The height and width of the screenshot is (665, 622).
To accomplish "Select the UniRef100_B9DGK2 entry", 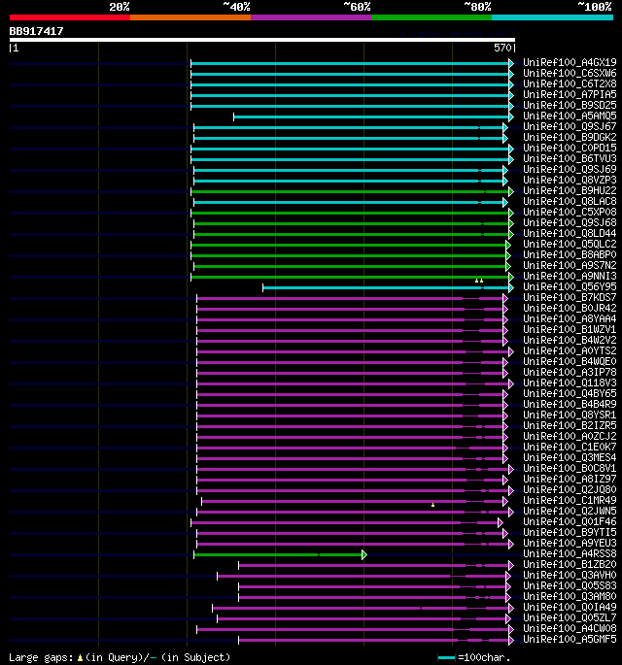I will pos(570,137).
